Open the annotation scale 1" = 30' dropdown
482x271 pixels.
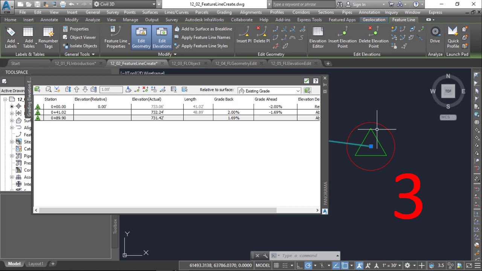[x=392, y=265]
